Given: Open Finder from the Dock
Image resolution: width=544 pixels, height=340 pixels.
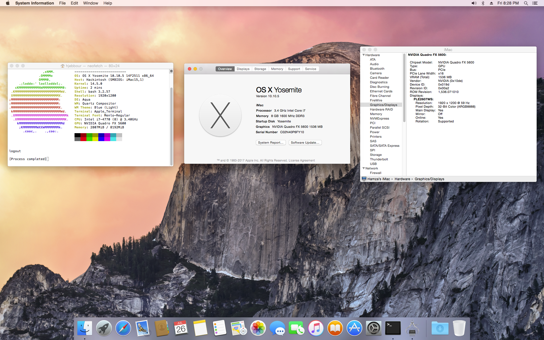Looking at the screenshot, I should [x=85, y=328].
